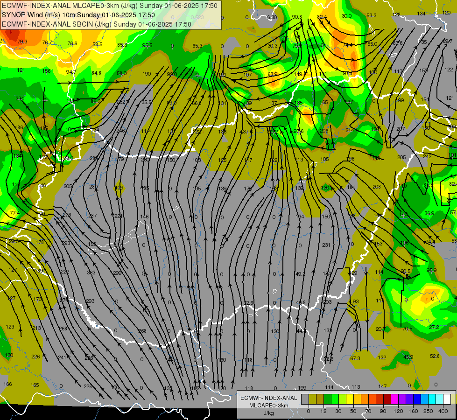Click the dark green legend swatch

328,399
